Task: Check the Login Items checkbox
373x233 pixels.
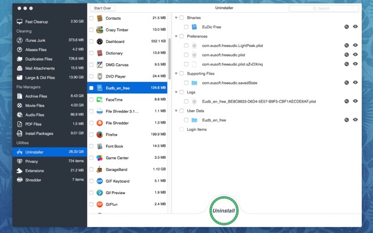Action: pyautogui.click(x=182, y=129)
